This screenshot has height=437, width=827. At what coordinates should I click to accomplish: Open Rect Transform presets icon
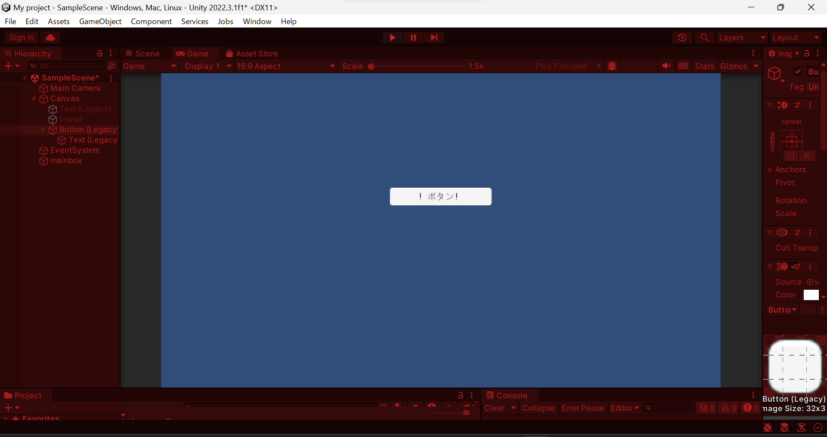(x=797, y=105)
